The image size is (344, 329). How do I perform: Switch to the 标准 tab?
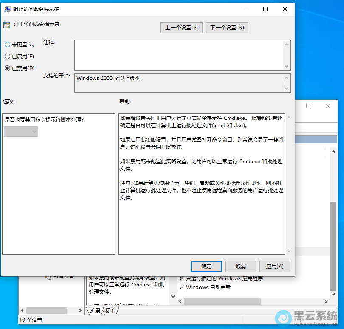click(x=110, y=310)
